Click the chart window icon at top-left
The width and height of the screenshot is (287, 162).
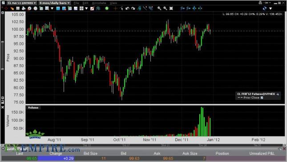coord(3,3)
